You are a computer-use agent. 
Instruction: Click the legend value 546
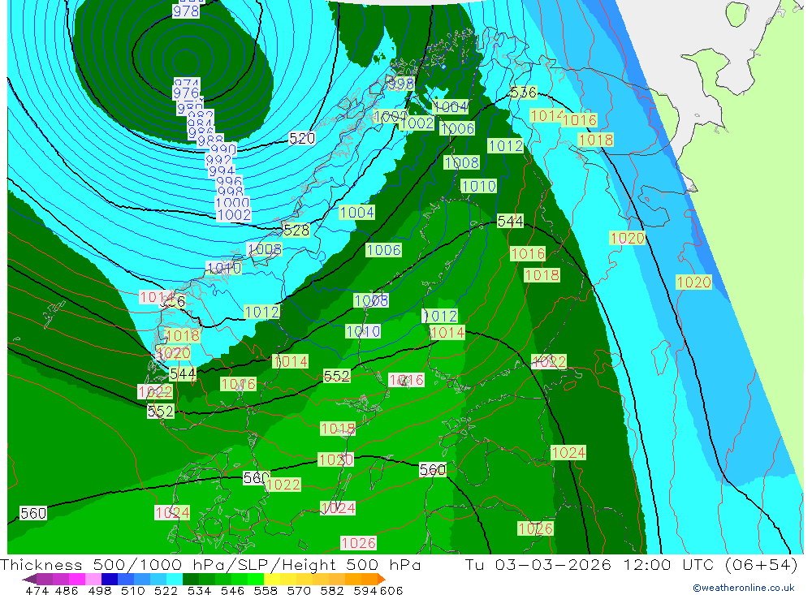pyautogui.click(x=232, y=590)
